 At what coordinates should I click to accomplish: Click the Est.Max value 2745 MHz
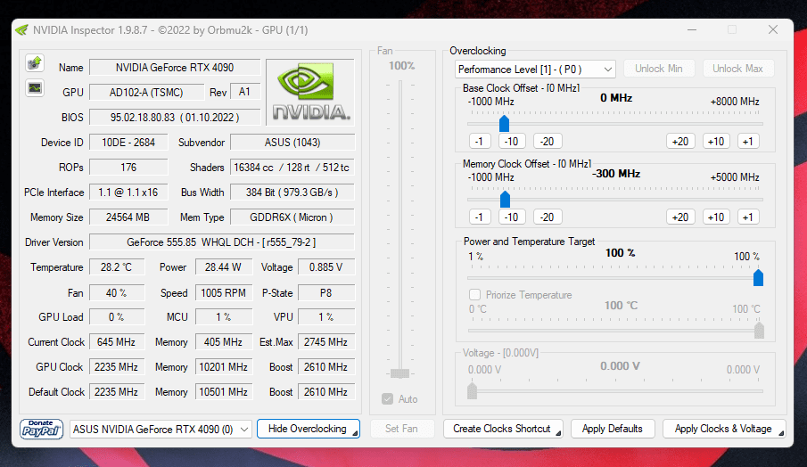326,342
